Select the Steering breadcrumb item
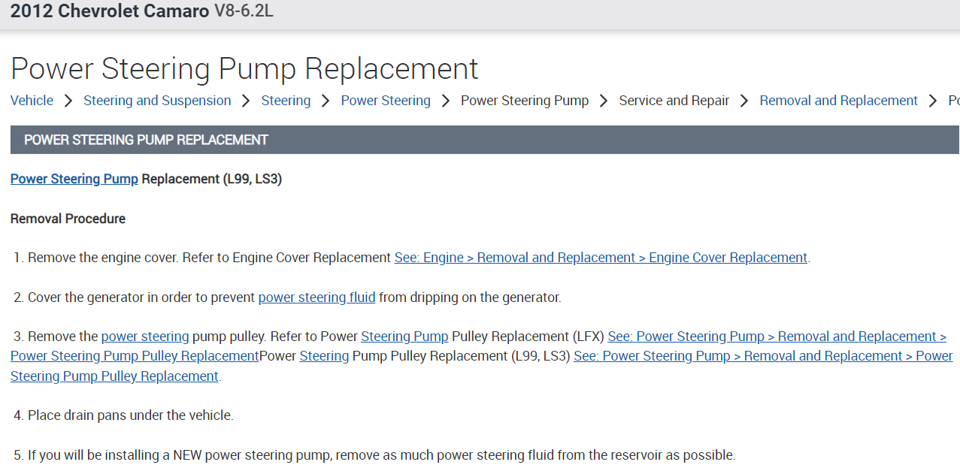The height and width of the screenshot is (474, 960). (286, 100)
